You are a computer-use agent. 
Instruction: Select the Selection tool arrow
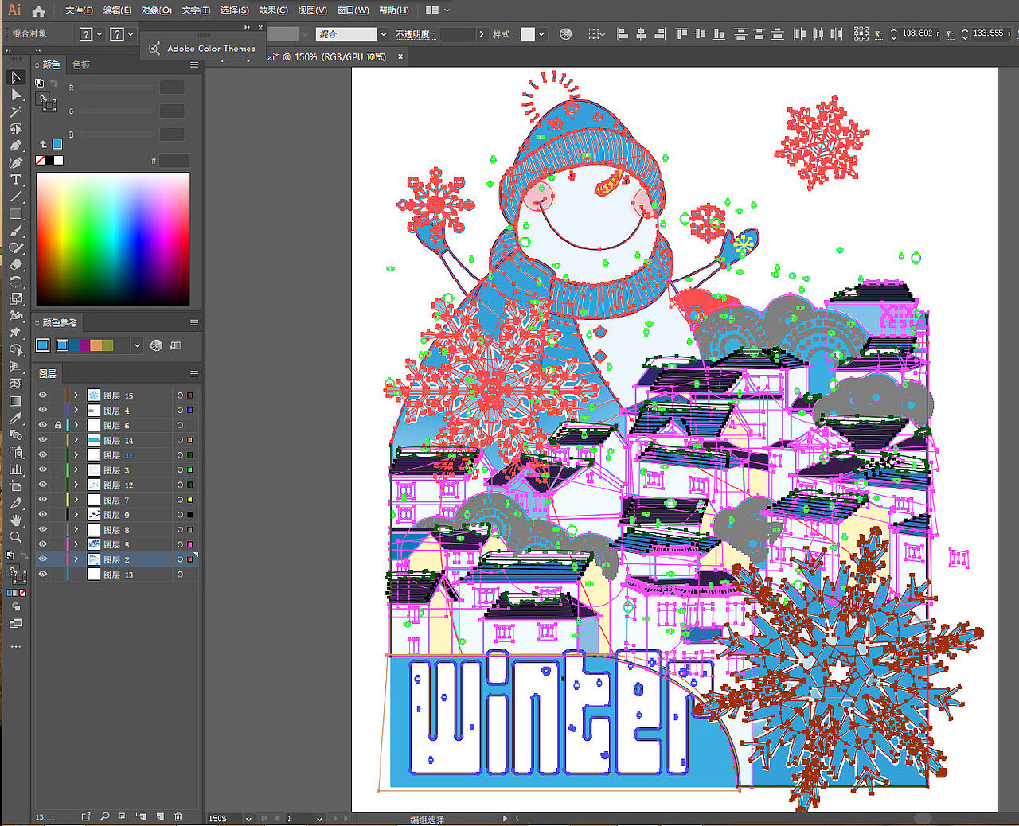16,77
